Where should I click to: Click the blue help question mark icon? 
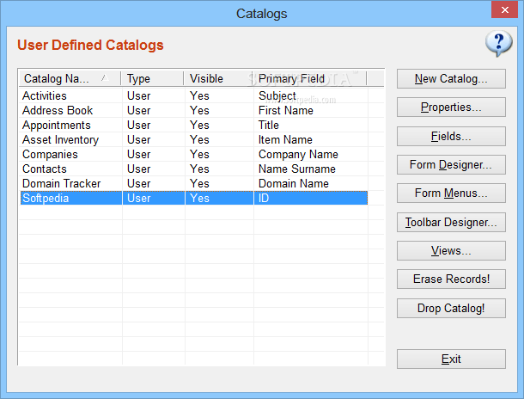[499, 43]
